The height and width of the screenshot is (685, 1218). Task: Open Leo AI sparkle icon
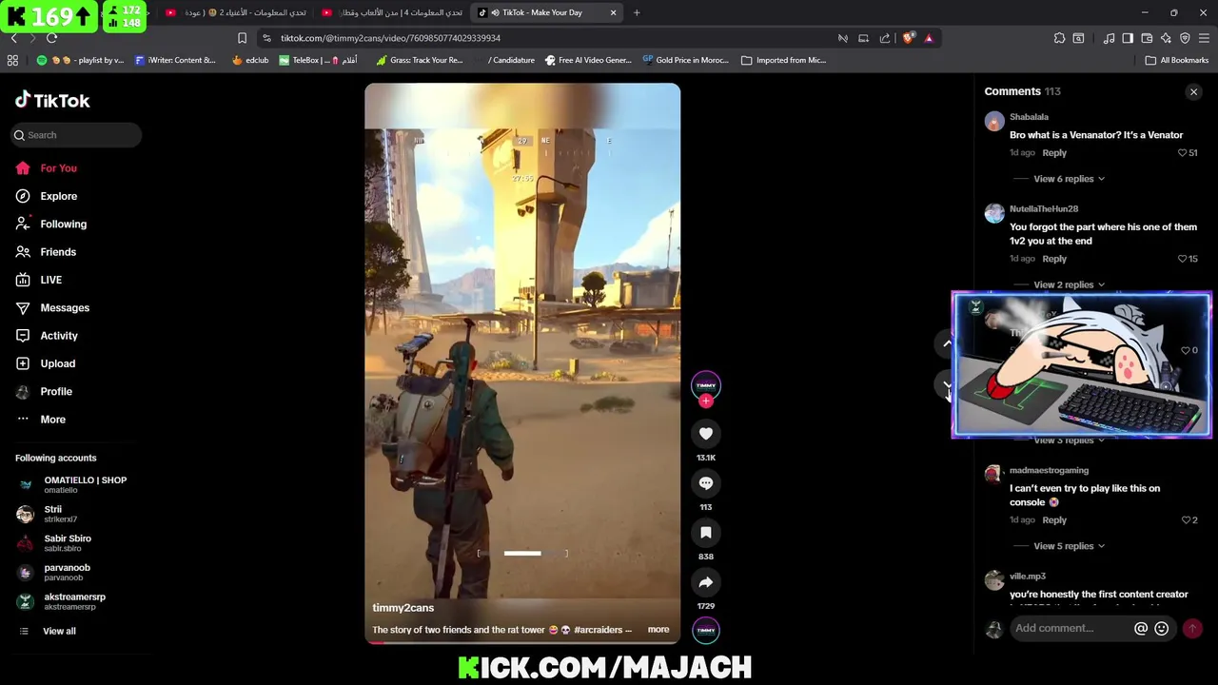point(1166,38)
